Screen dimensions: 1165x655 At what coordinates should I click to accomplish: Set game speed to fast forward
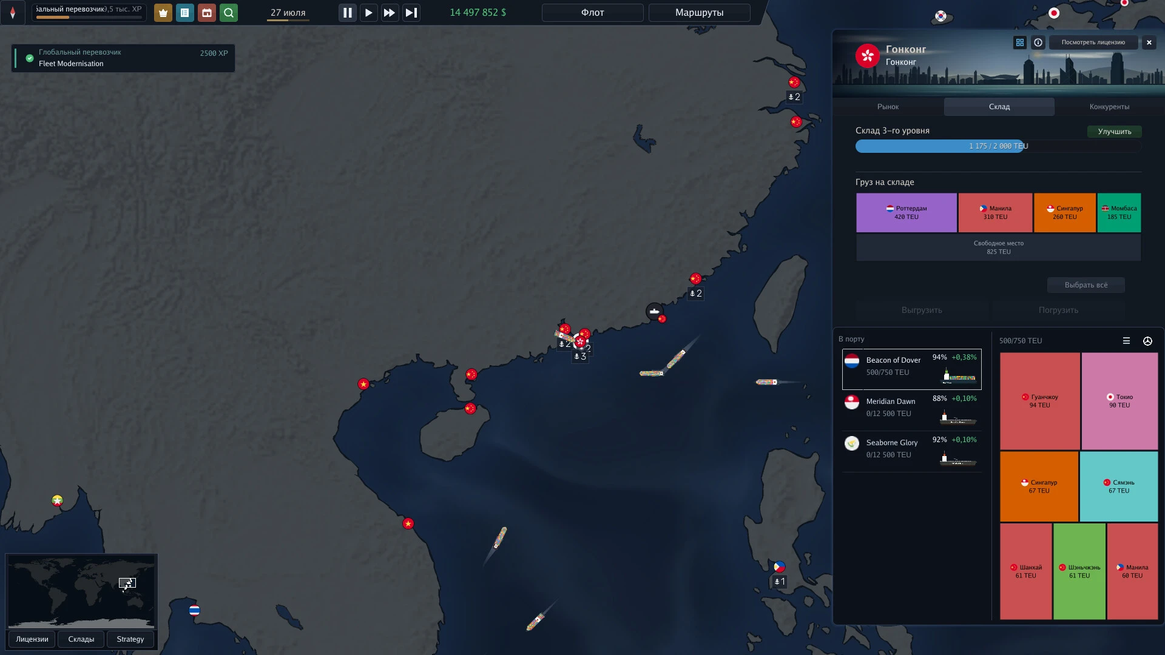pos(390,13)
